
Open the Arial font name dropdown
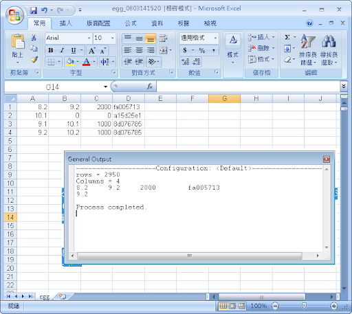pyautogui.click(x=89, y=38)
